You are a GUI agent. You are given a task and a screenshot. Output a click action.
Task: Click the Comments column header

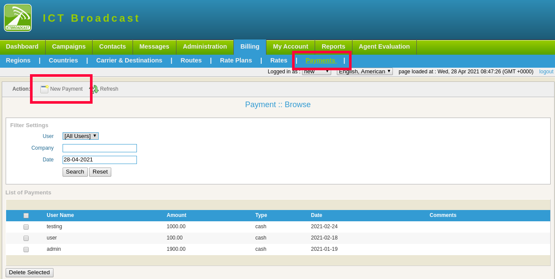443,215
